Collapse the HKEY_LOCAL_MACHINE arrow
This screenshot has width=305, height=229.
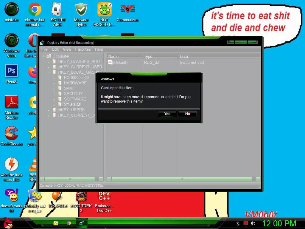click(49, 72)
